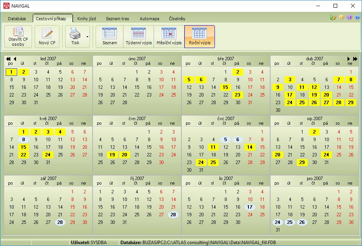Select the Roční výpis yearly view

click(199, 37)
